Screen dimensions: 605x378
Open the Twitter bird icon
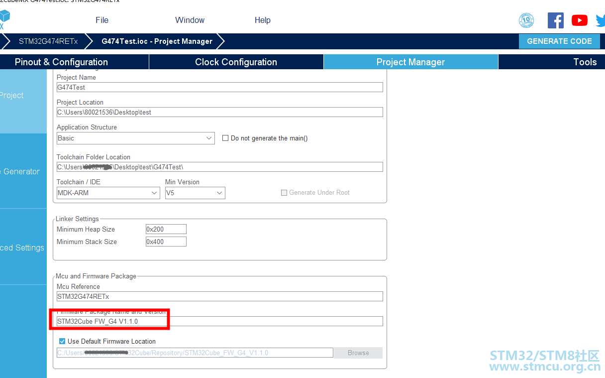[600, 20]
